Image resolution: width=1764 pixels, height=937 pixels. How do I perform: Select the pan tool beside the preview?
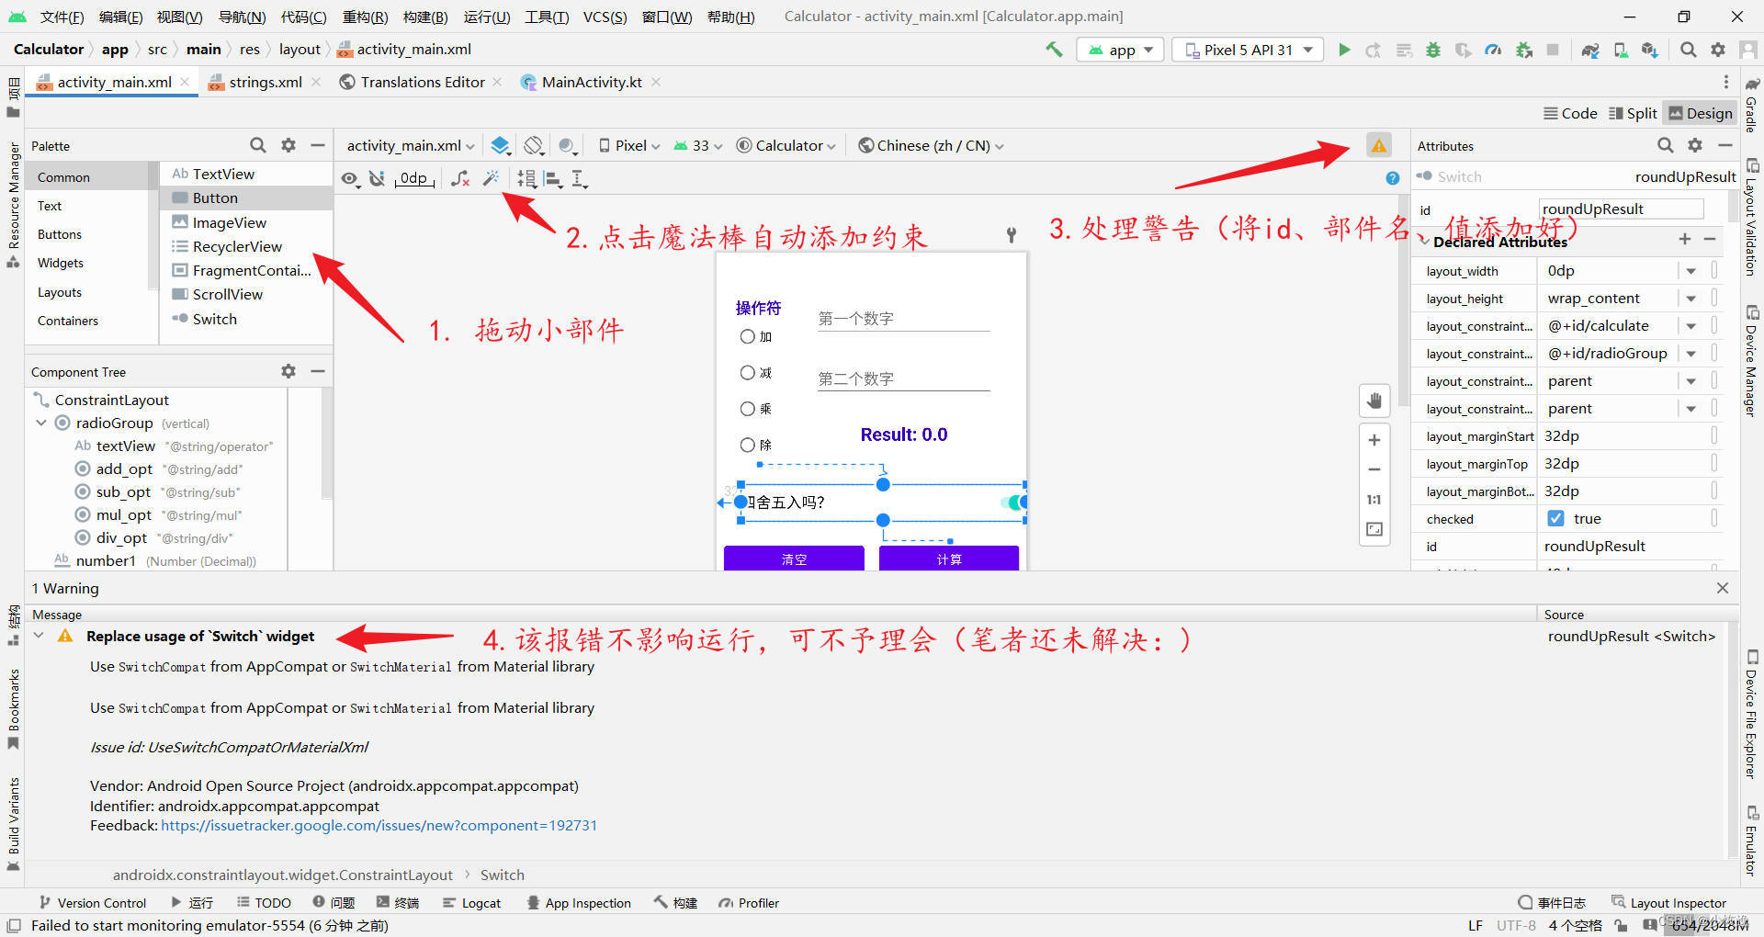click(1374, 401)
